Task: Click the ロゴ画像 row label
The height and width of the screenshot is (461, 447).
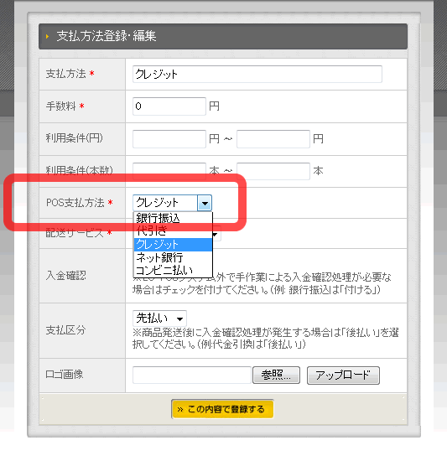Action: (x=65, y=375)
